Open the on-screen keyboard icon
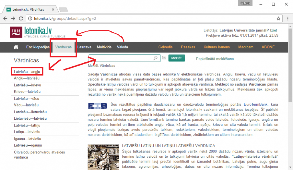 (164, 58)
